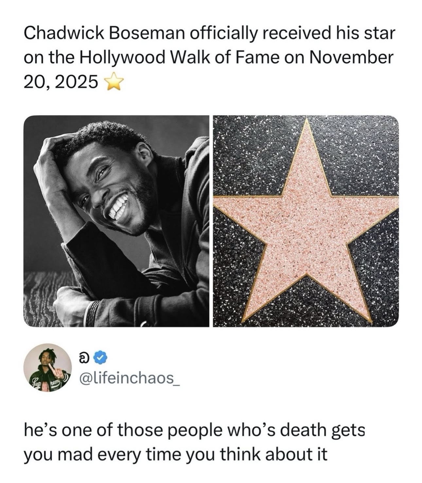Viewport: 422px width, 483px height.
Task: Click the reply line starting "he's one of those"
Action: click(194, 430)
